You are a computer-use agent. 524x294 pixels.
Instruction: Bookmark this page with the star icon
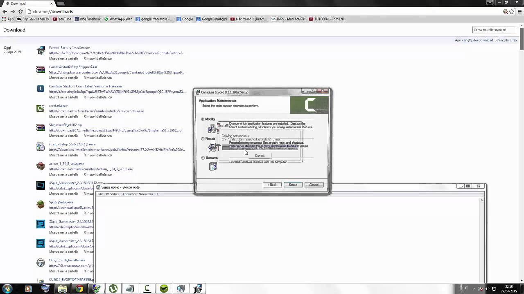(x=512, y=11)
